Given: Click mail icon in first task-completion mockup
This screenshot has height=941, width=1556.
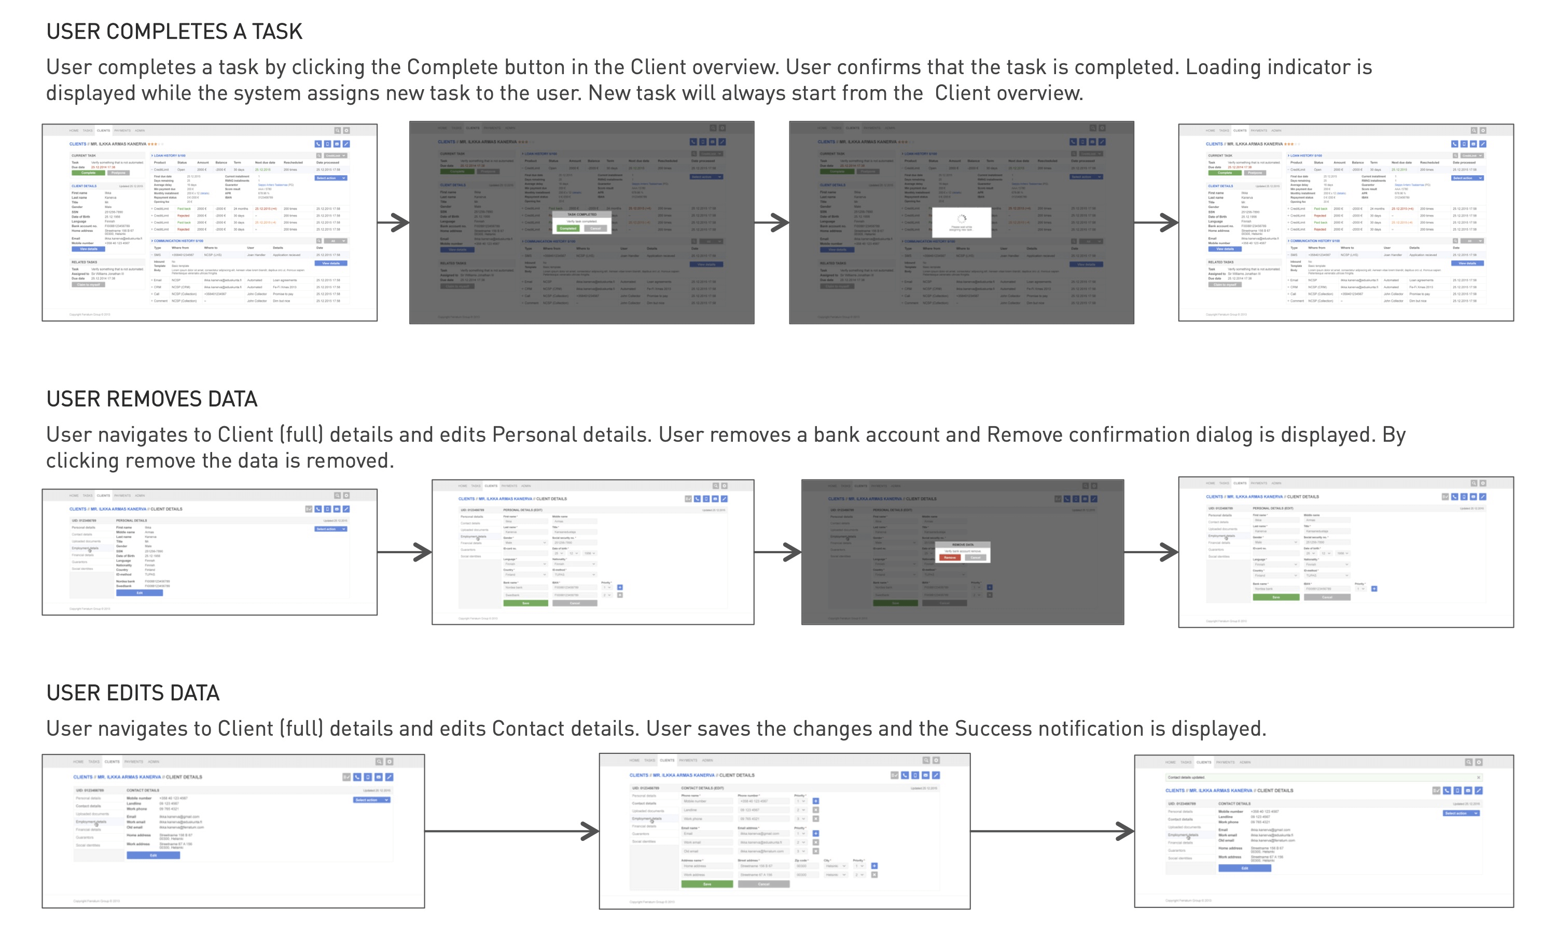Looking at the screenshot, I should click(x=337, y=144).
